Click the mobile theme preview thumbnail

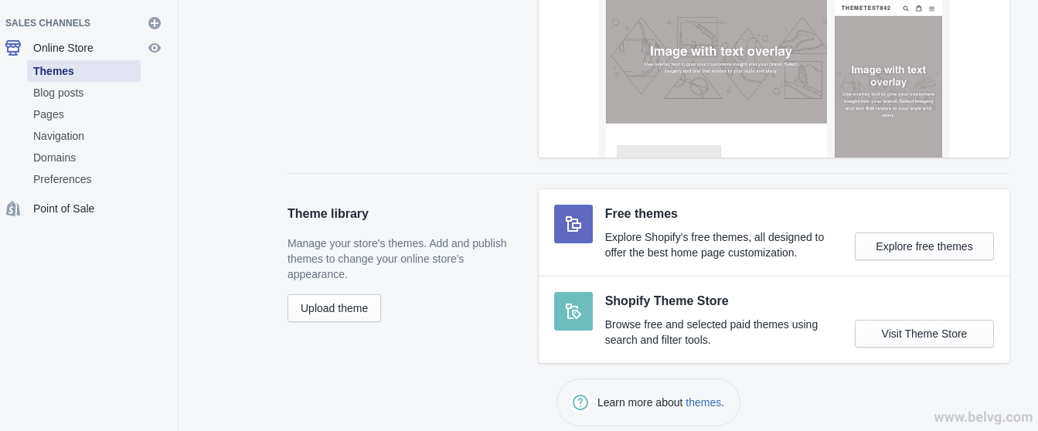click(888, 79)
